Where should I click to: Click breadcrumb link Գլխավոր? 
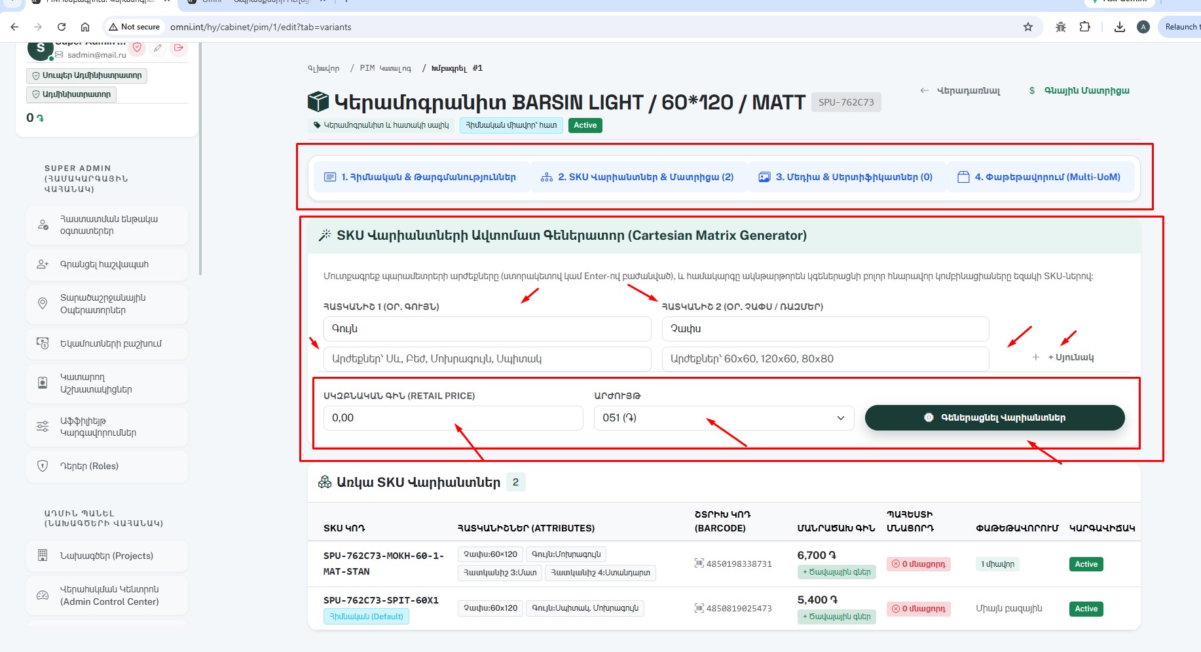click(x=323, y=68)
